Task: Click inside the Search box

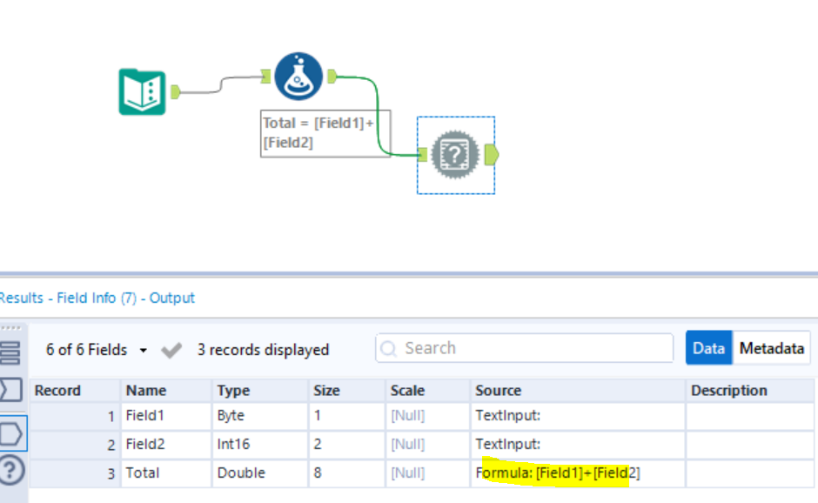Action: pos(522,348)
